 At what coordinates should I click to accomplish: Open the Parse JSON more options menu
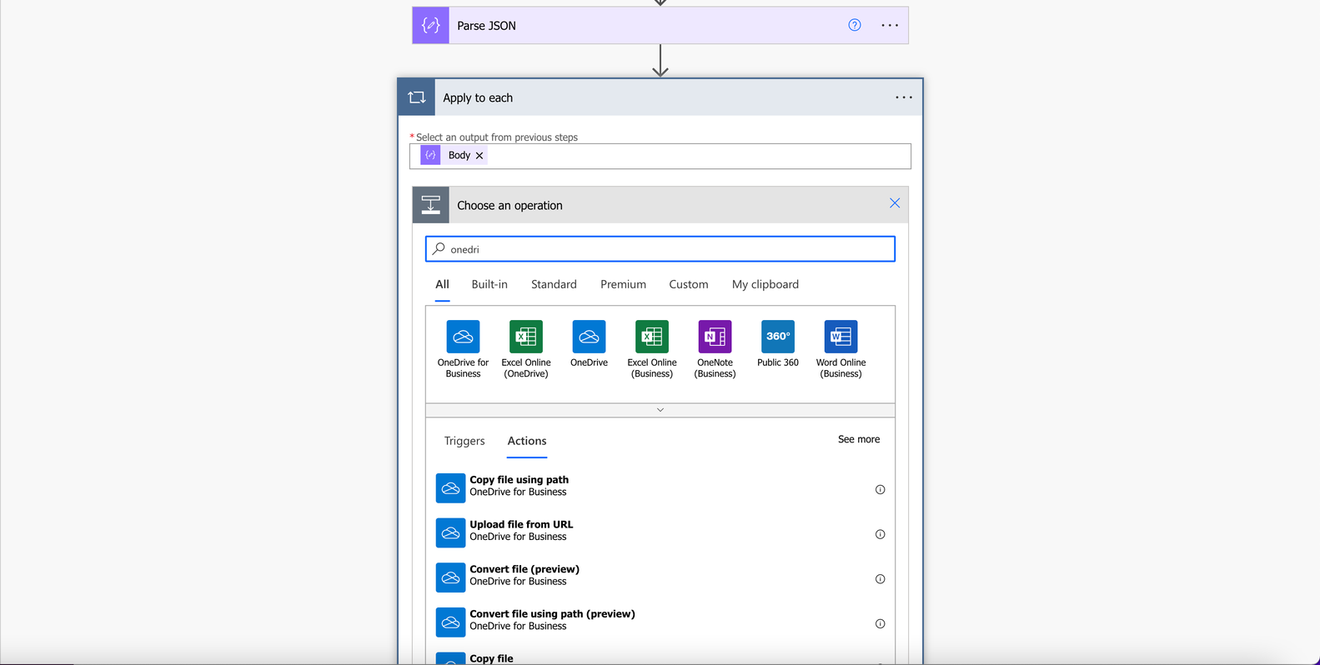point(890,26)
